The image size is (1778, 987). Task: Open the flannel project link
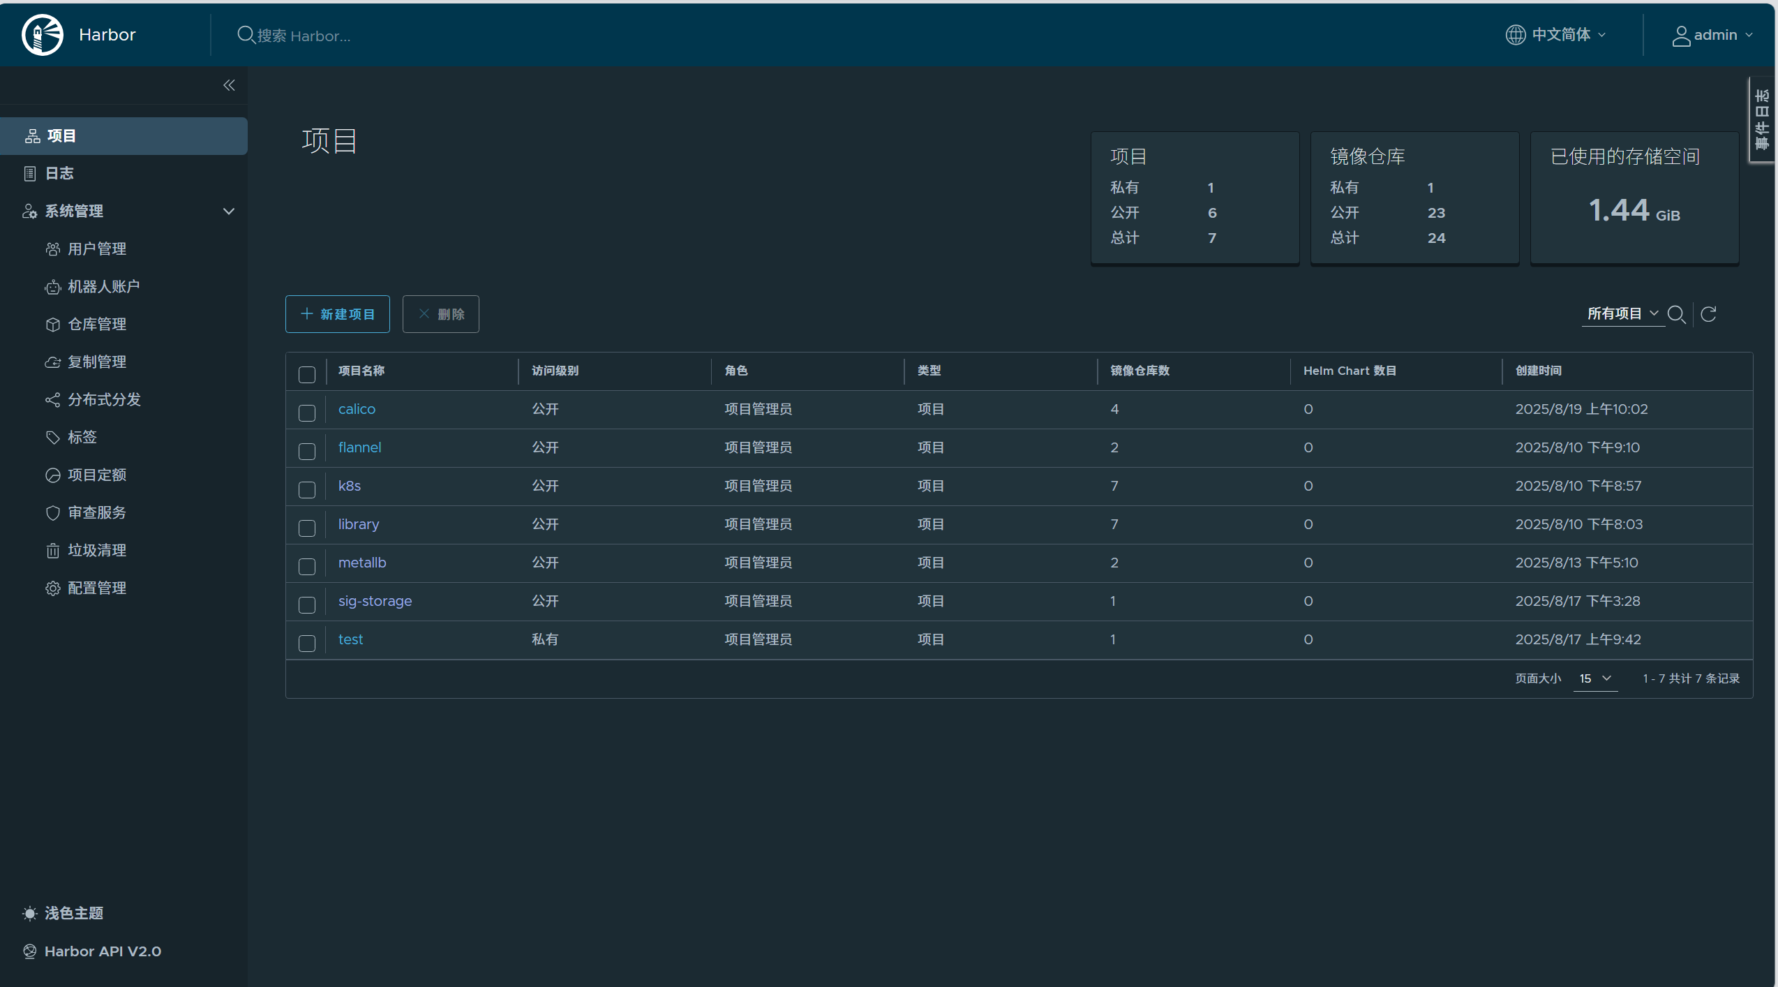coord(360,447)
